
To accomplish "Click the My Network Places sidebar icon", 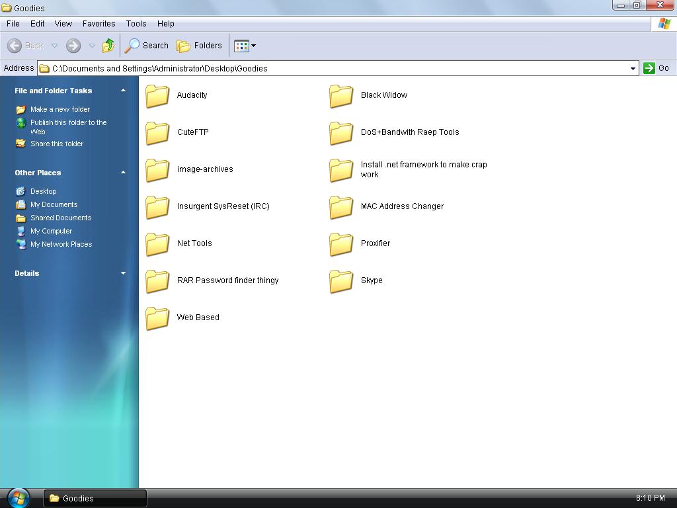I will coord(20,245).
